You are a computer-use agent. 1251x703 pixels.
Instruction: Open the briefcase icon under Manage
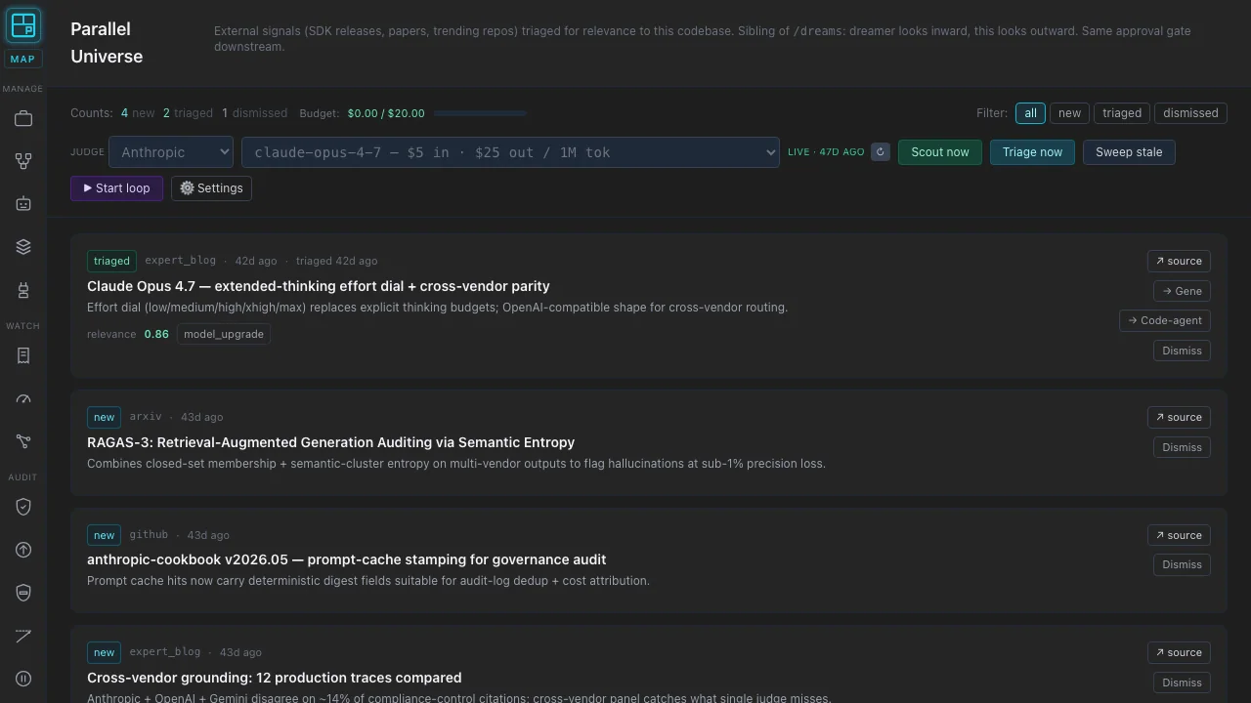coord(23,119)
